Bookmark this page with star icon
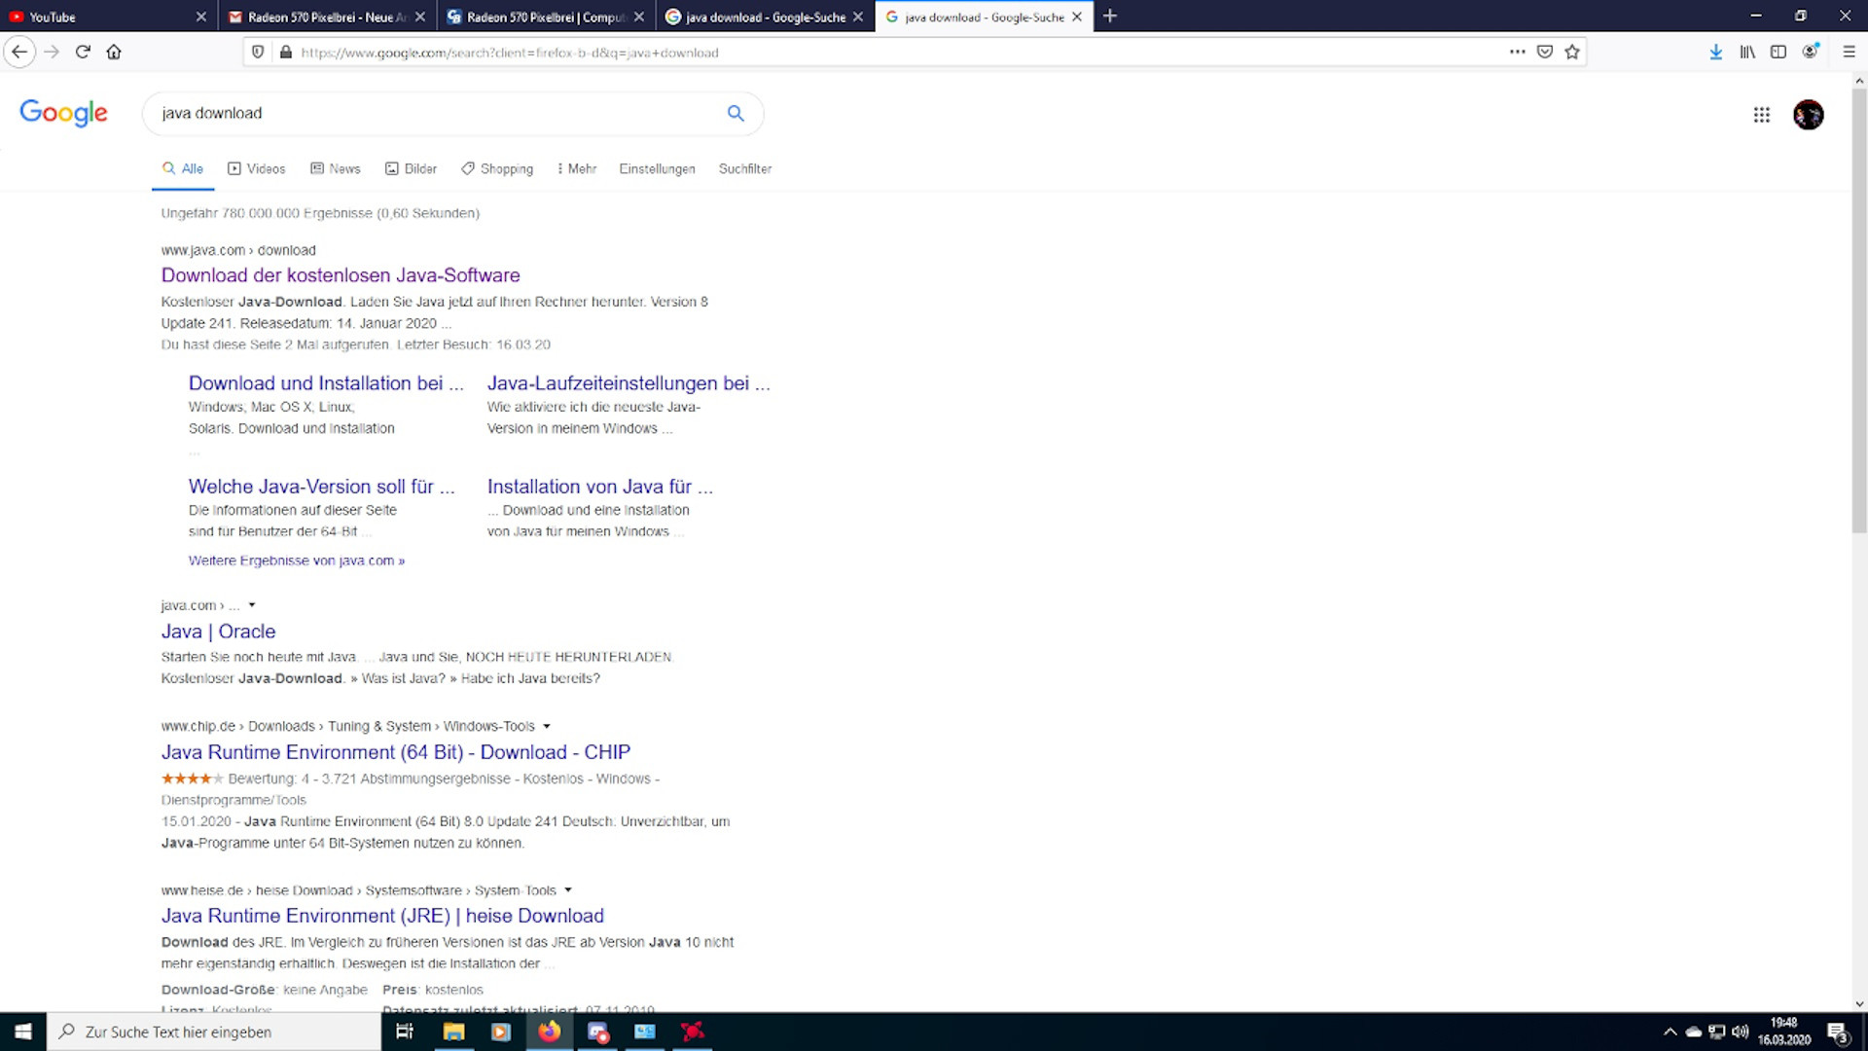The image size is (1868, 1051). (1572, 52)
